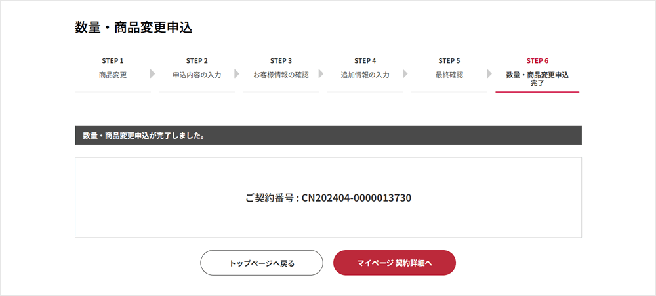The width and height of the screenshot is (656, 296).
Task: Click トップページへ戻る button
Action: tap(262, 263)
